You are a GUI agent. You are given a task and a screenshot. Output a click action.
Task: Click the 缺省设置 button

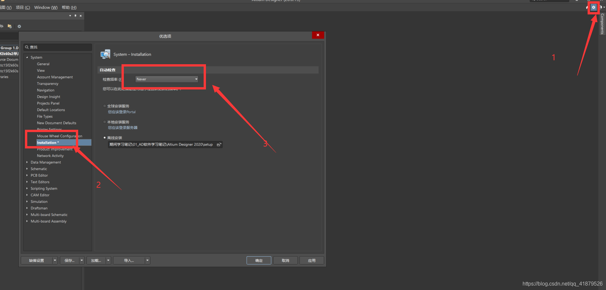point(36,261)
